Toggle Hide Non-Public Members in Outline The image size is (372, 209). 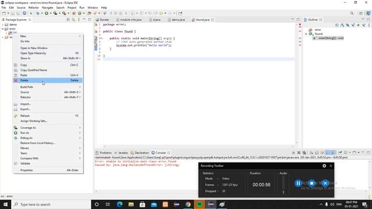coord(358,25)
